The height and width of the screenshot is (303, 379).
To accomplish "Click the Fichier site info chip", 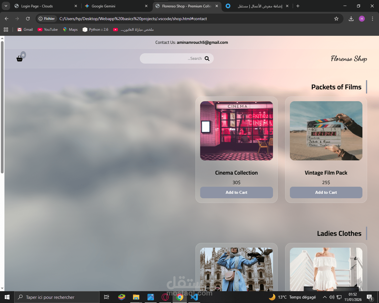I will 47,19.
